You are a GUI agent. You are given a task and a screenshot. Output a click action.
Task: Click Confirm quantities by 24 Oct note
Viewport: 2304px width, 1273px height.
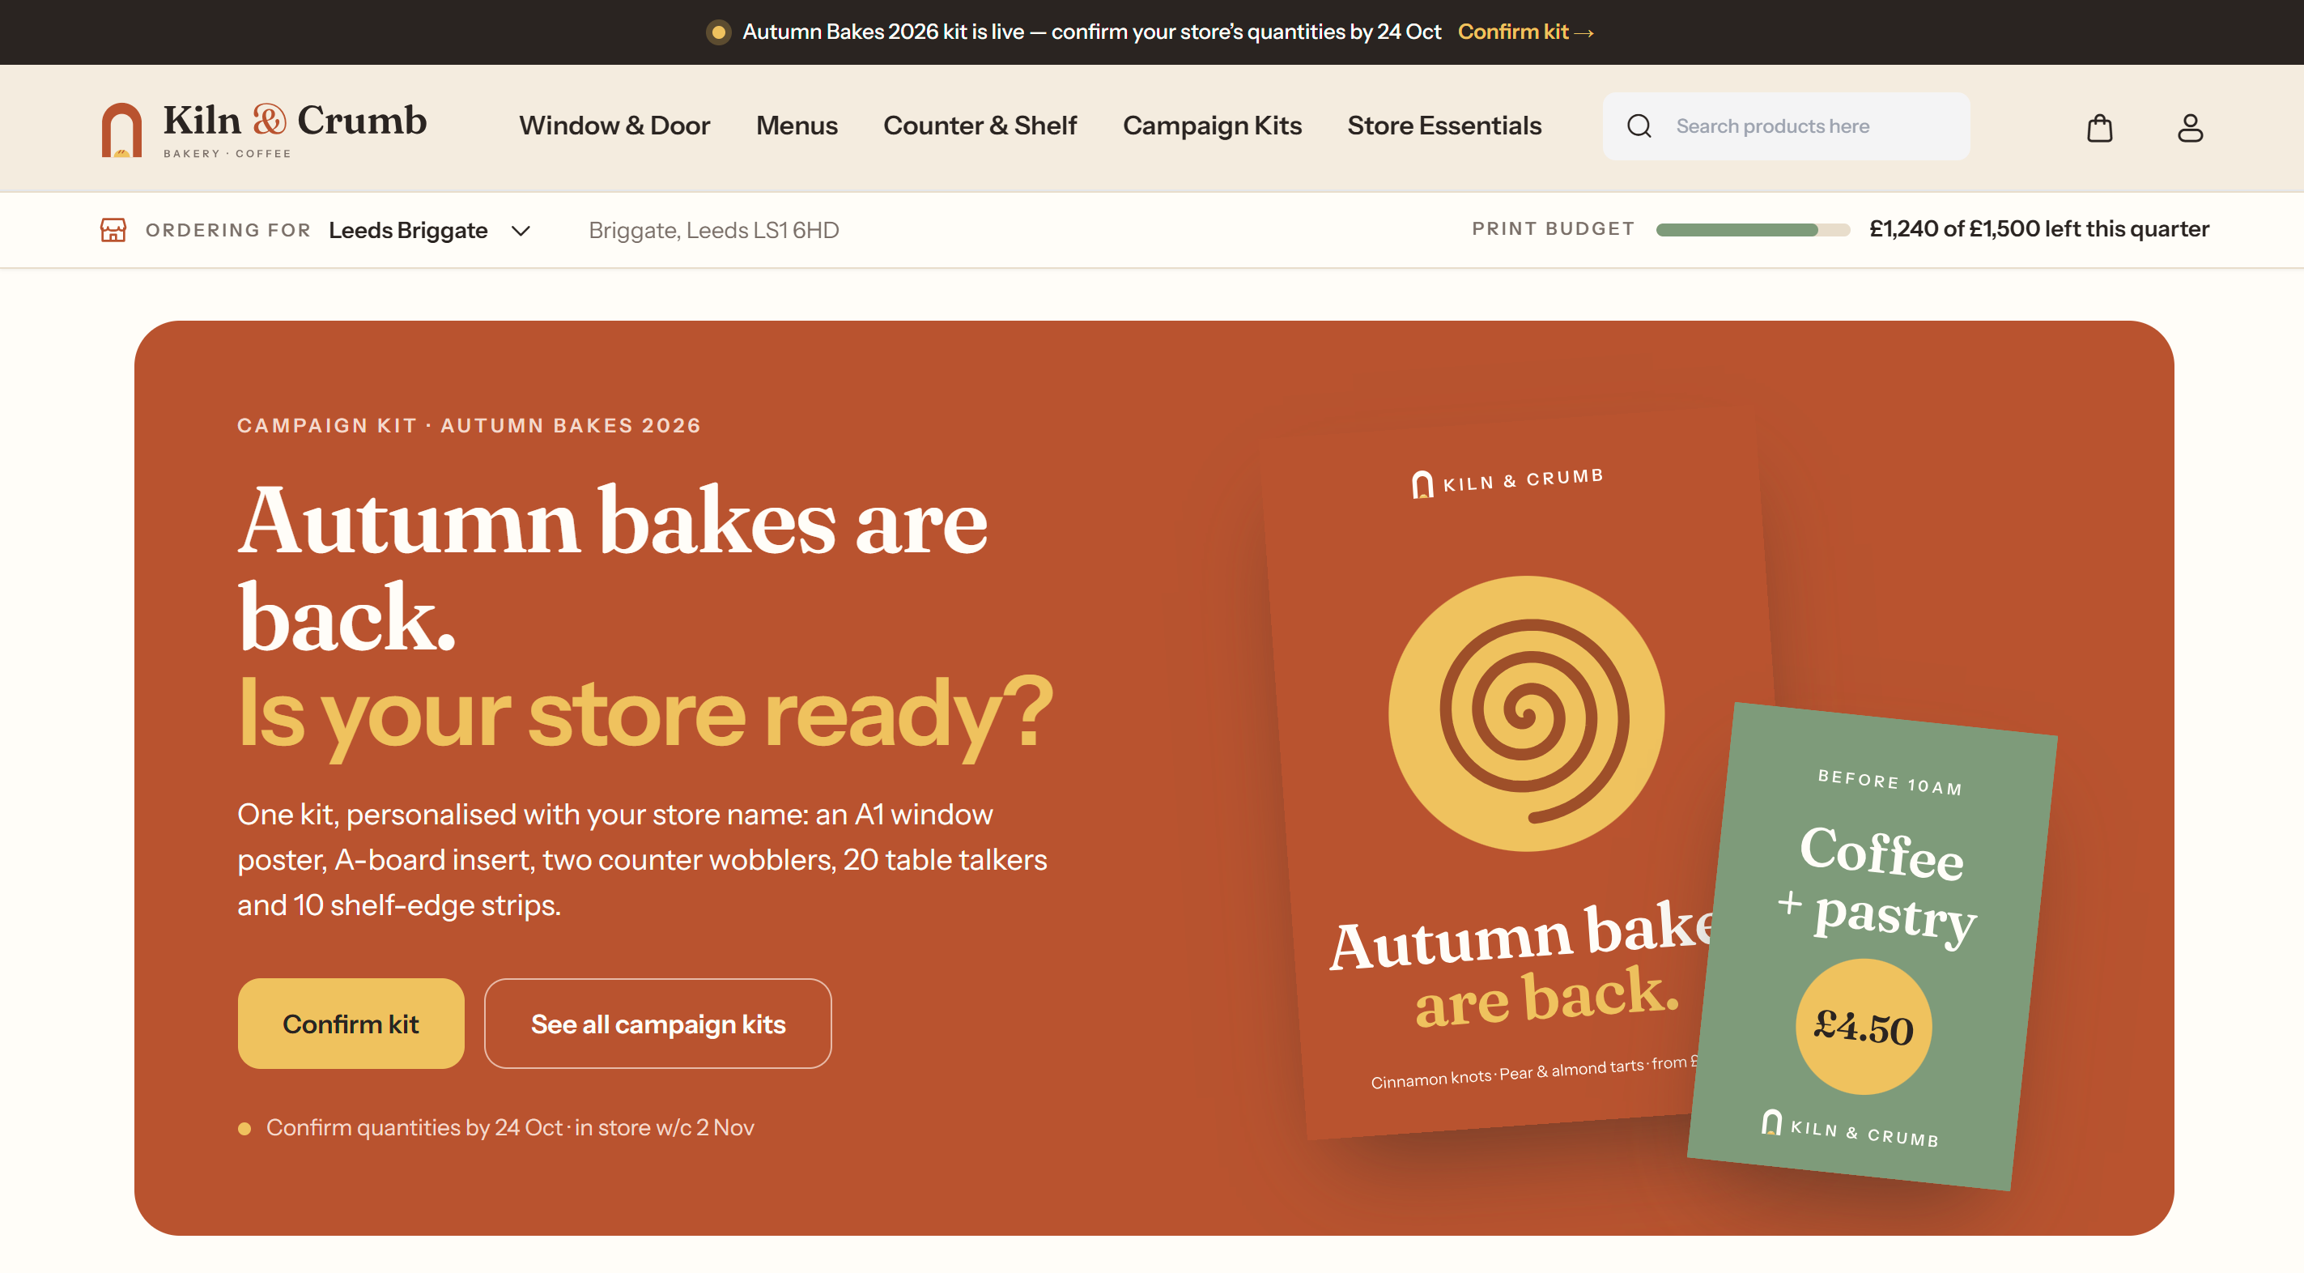coord(510,1127)
